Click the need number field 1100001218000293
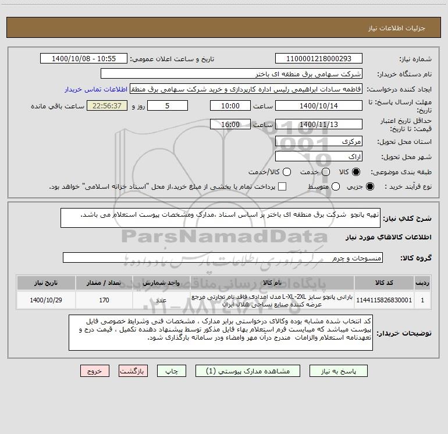This screenshot has height=434, width=448. [x=319, y=59]
